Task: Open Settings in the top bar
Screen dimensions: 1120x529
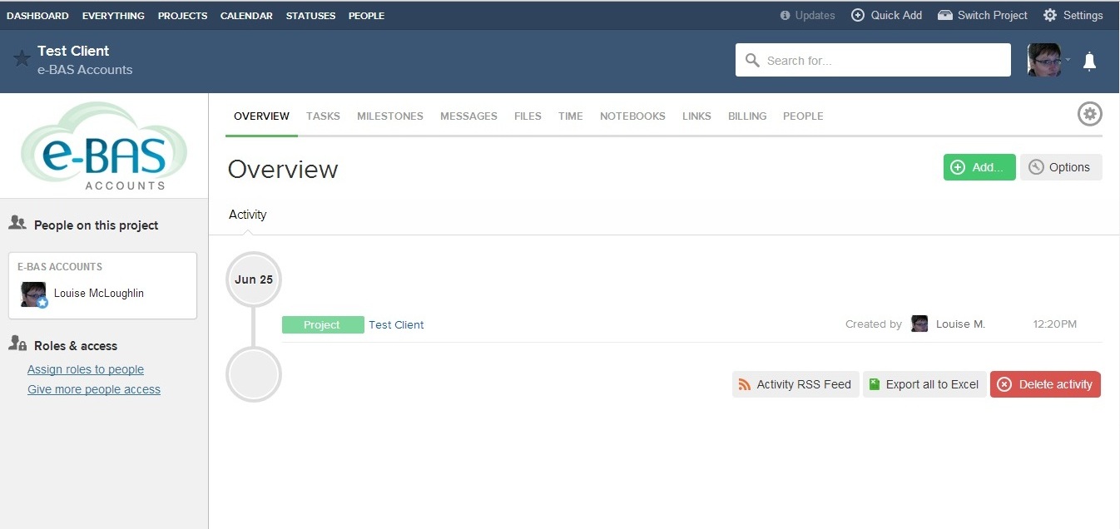Action: 1073,15
